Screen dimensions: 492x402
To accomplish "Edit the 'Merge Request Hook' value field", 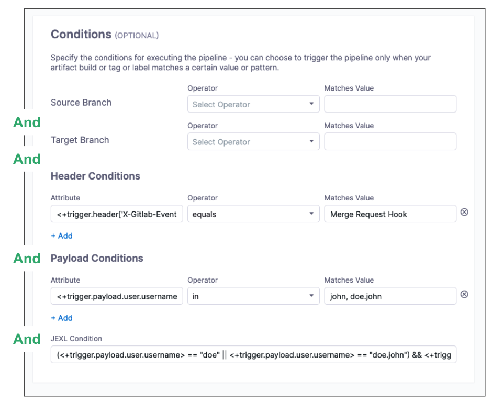I will [390, 214].
